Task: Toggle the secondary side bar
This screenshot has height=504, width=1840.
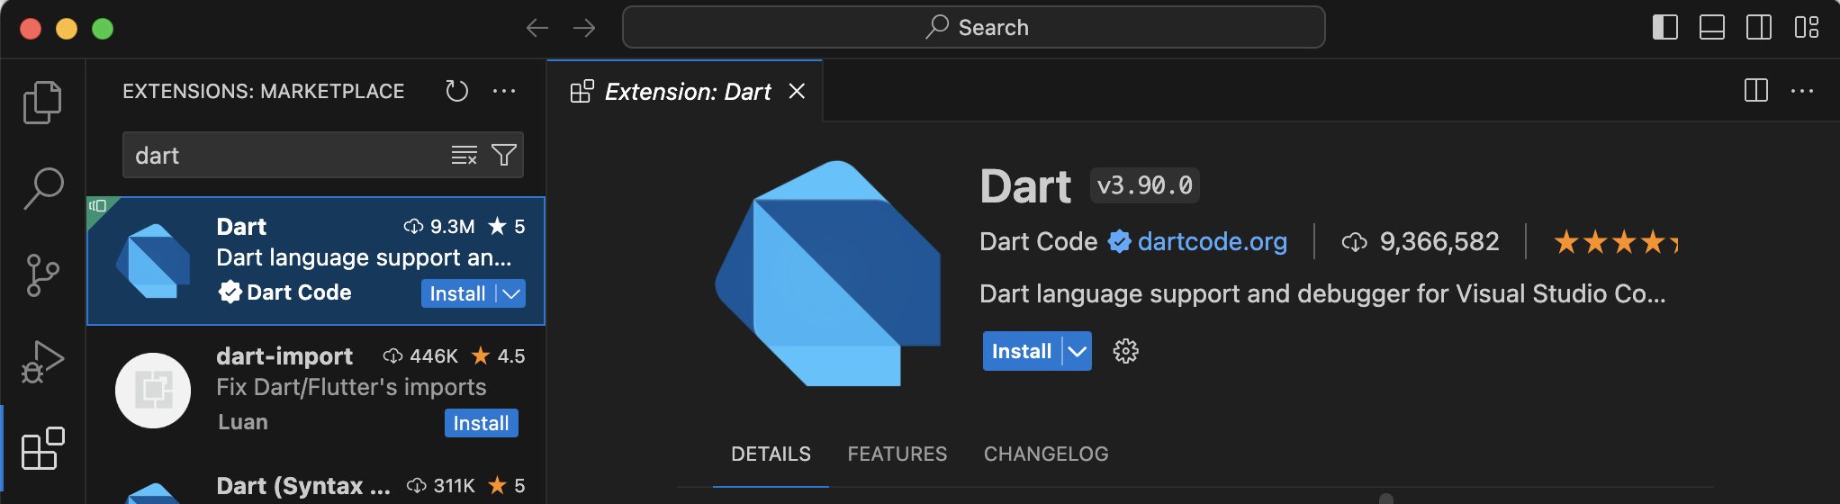Action: click(x=1759, y=27)
